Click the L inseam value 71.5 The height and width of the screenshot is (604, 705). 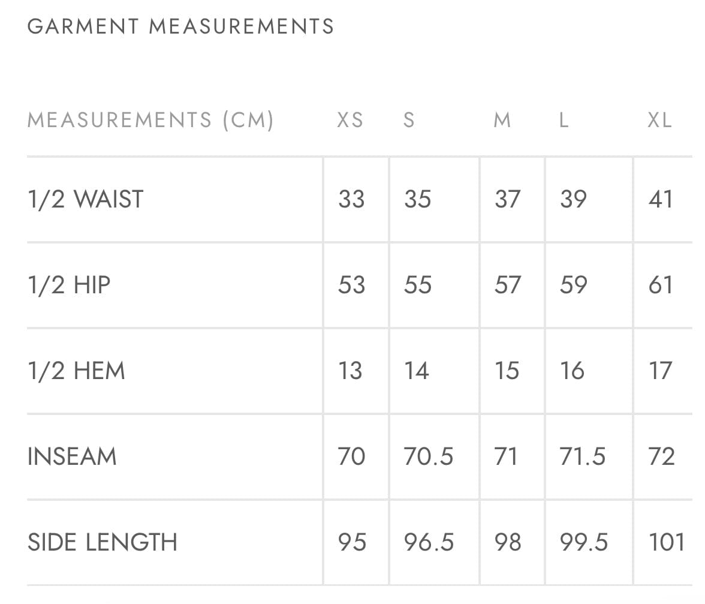pos(583,456)
